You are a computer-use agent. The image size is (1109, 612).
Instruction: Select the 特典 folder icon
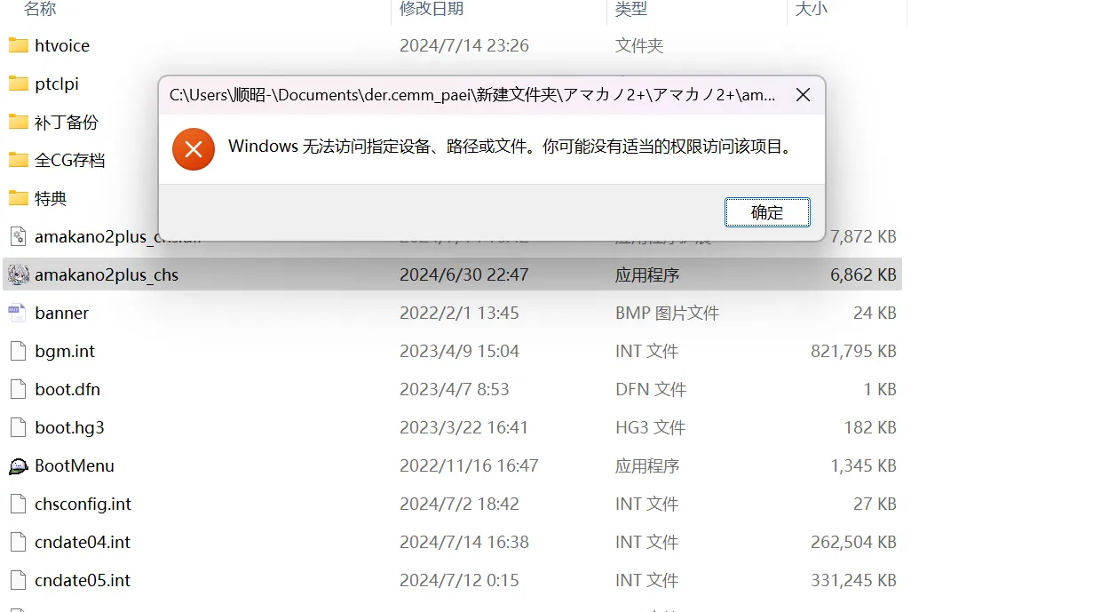(19, 198)
